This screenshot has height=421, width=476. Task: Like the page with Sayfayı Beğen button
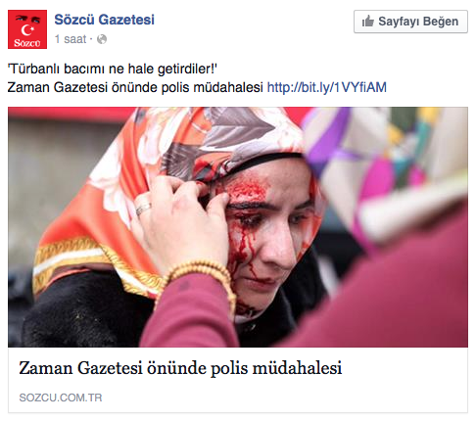410,22
